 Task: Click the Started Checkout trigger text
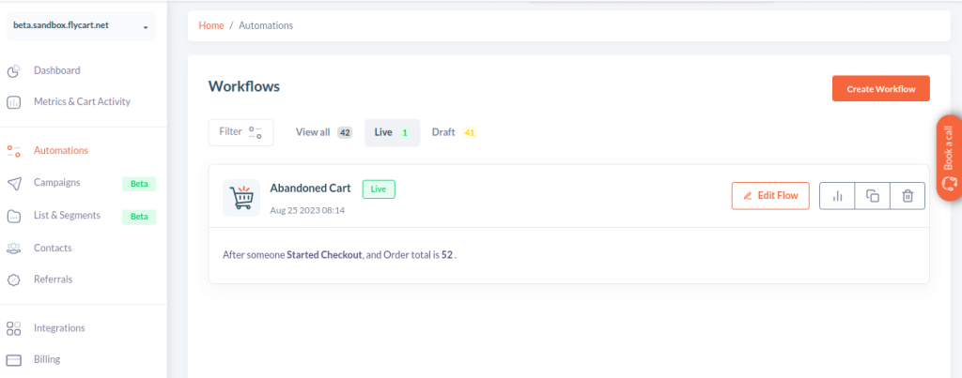point(324,255)
